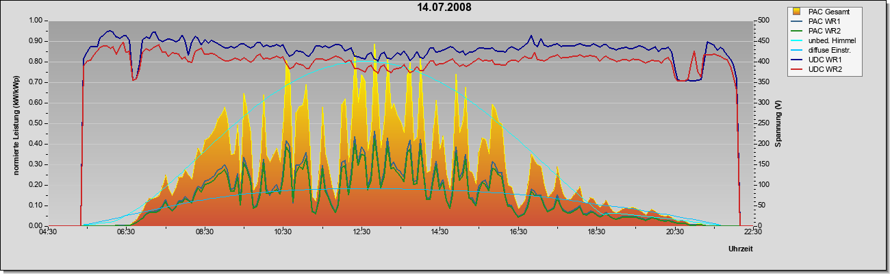Click the normierte Leistung axis title
The width and height of the screenshot is (890, 274).
click(x=15, y=123)
